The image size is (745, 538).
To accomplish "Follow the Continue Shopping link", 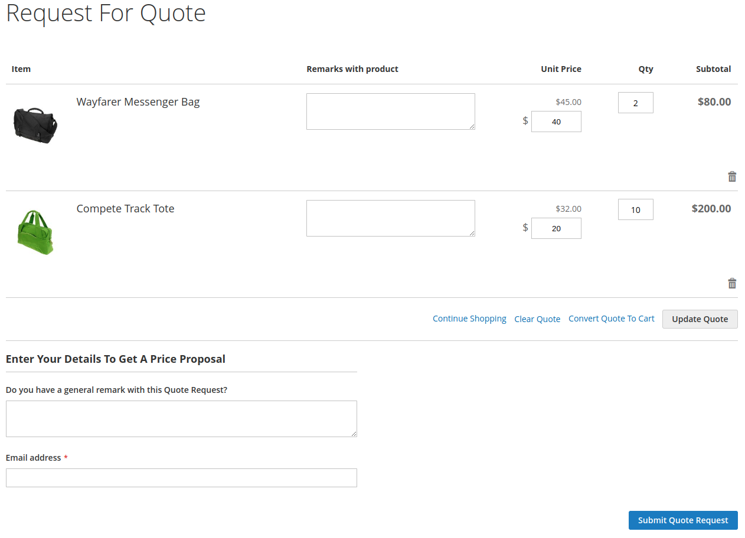I will pos(469,319).
